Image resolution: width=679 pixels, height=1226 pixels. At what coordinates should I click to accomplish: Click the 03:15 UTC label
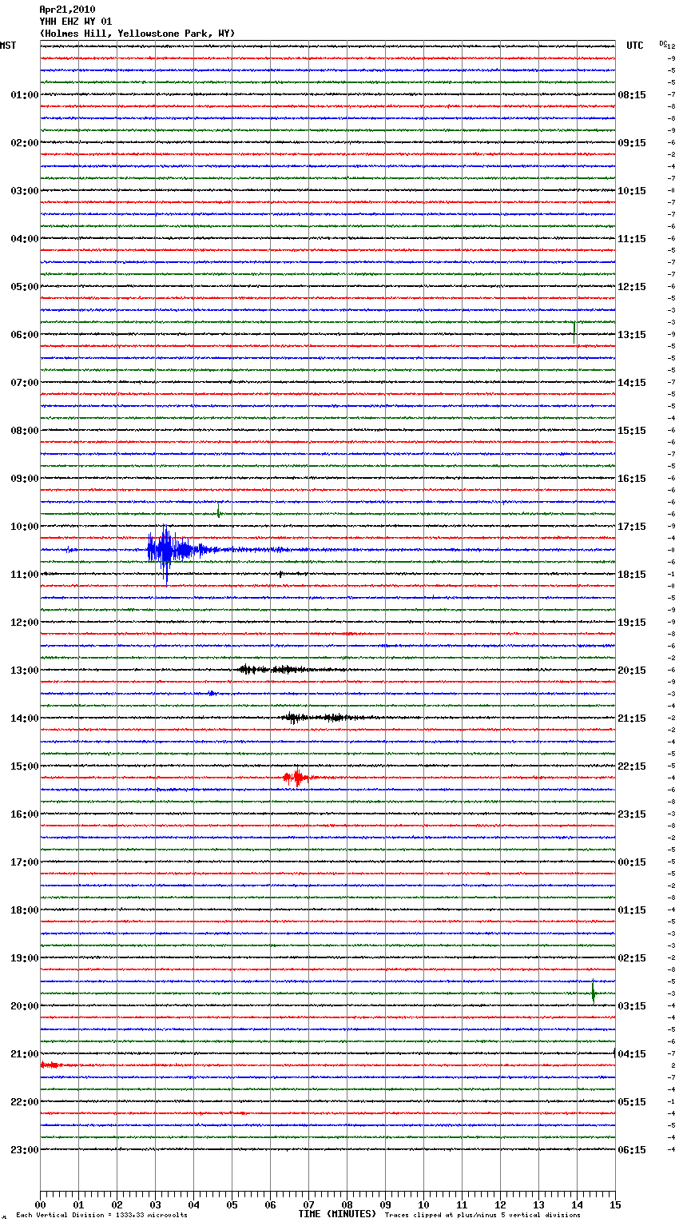pos(632,1006)
